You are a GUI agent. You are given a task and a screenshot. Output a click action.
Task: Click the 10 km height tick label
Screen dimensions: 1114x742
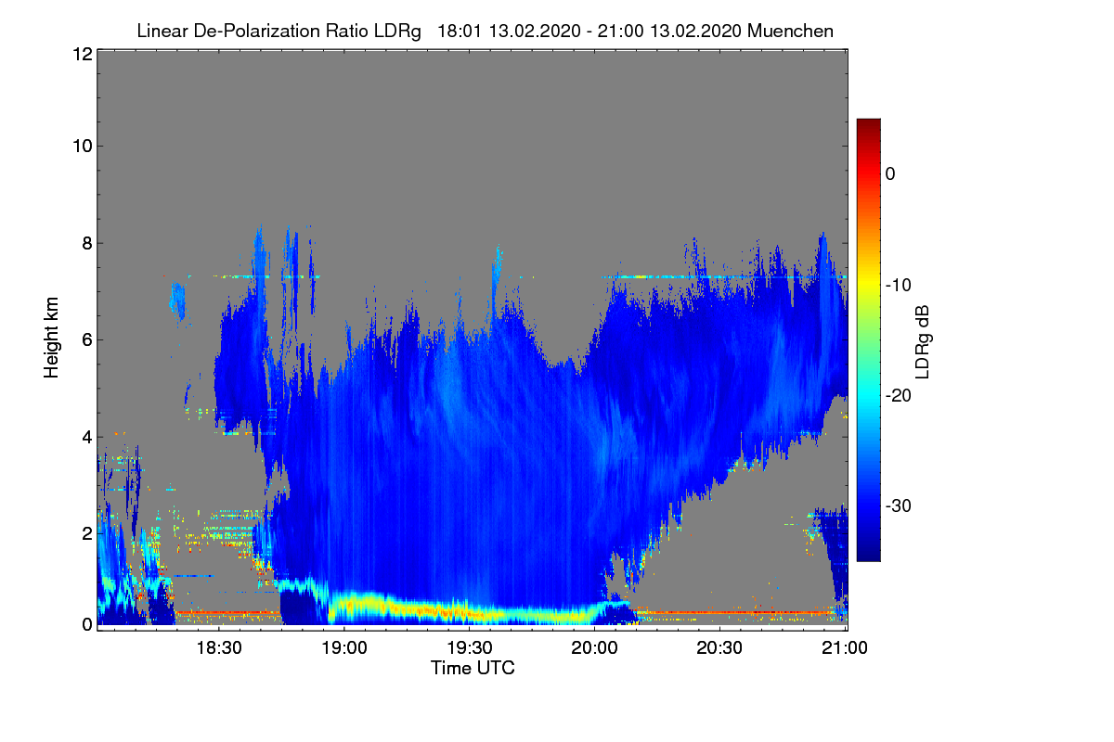[x=81, y=146]
